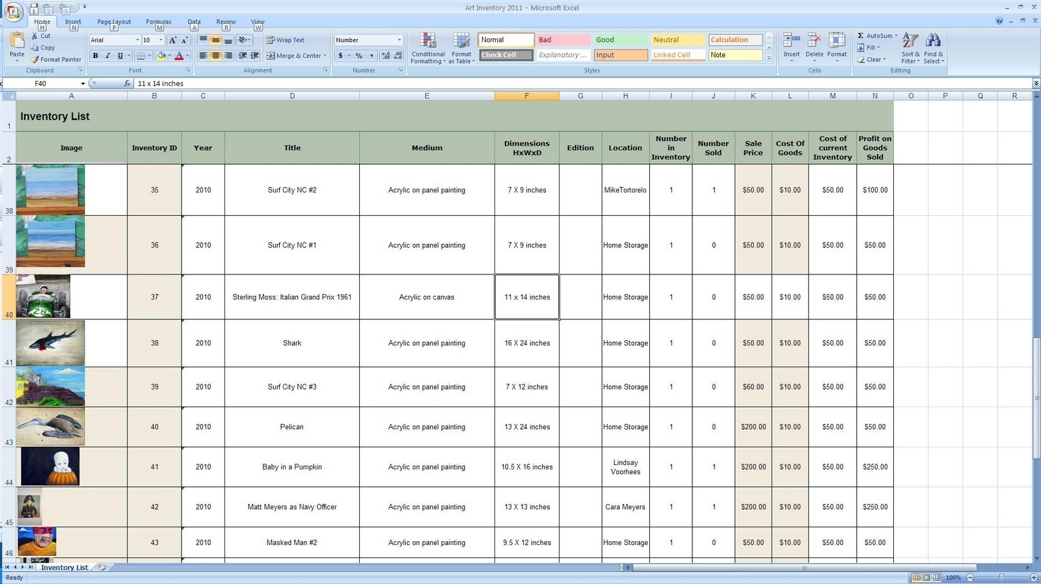The image size is (1041, 584).
Task: Click the Cut scissors icon
Action: 35,36
